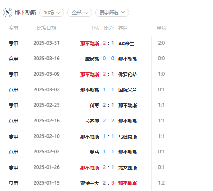
Task: Select 亚特兰大 team link
Action: click(x=90, y=183)
